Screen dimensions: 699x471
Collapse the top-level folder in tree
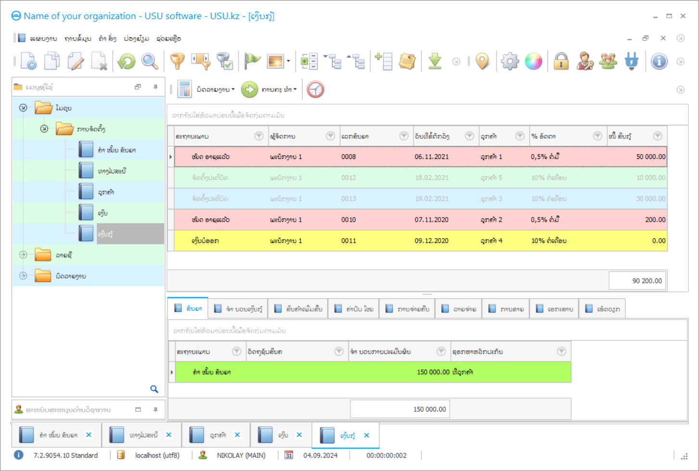tap(23, 108)
